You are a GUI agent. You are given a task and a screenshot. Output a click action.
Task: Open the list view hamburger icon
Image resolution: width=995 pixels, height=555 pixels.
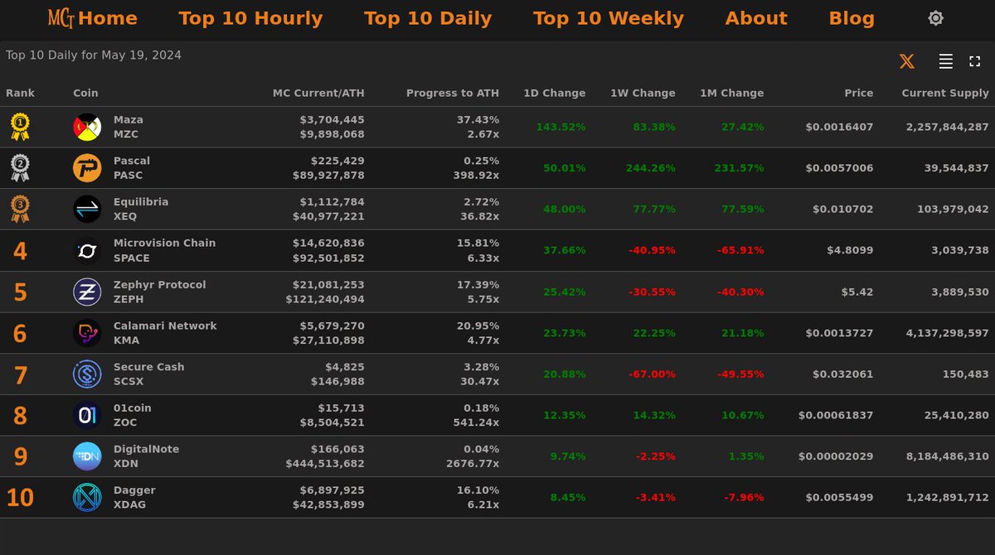(x=945, y=61)
